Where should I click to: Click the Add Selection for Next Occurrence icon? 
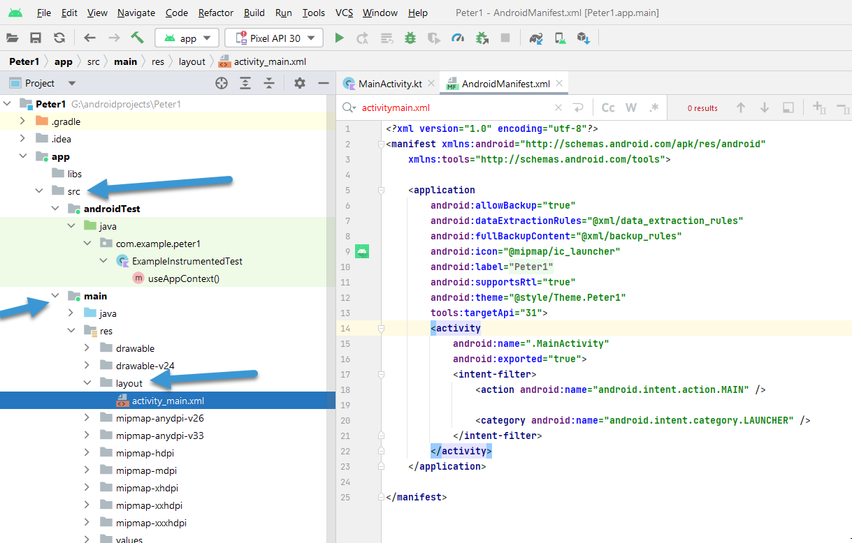point(819,108)
